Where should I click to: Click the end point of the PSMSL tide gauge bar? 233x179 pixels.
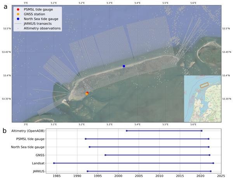pos(209,139)
